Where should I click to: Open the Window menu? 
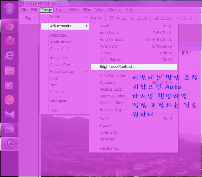(115, 10)
